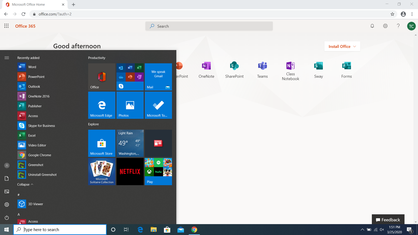
Task: Open the Teams app icon
Action: pos(262,70)
